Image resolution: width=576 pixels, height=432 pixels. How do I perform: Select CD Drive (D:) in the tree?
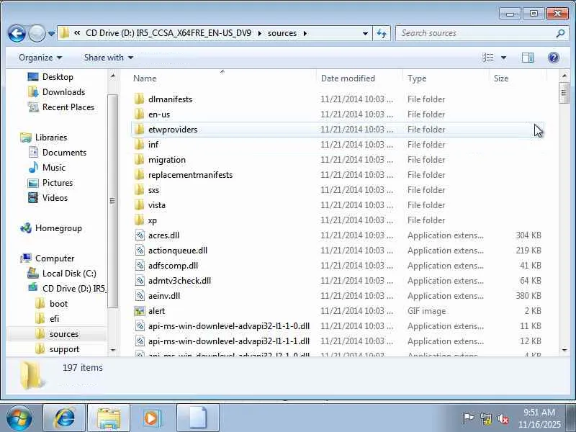tap(73, 289)
